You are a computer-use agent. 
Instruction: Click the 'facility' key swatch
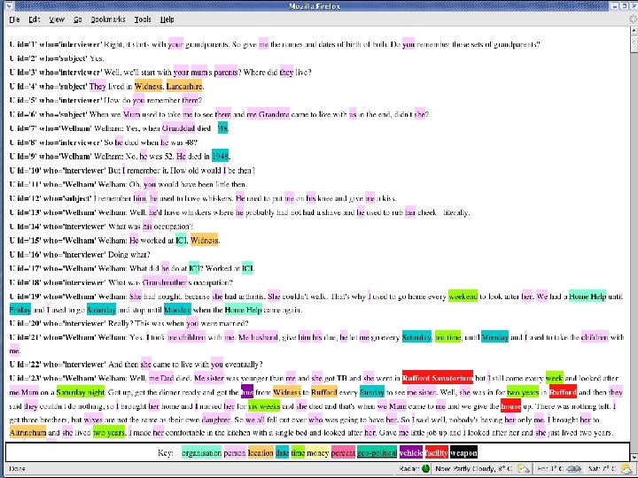pos(437,452)
